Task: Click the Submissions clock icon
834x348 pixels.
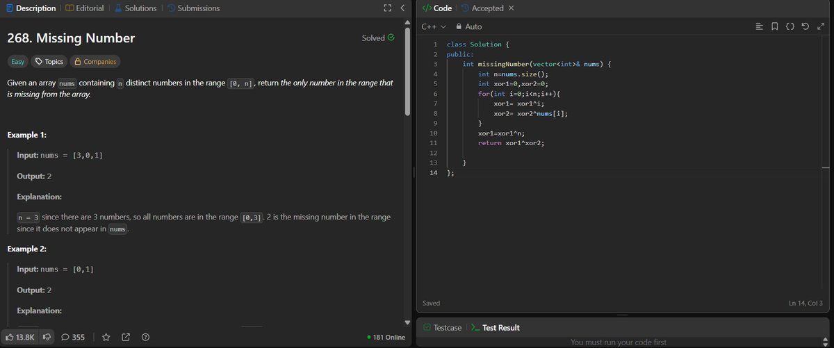Action: 170,8
